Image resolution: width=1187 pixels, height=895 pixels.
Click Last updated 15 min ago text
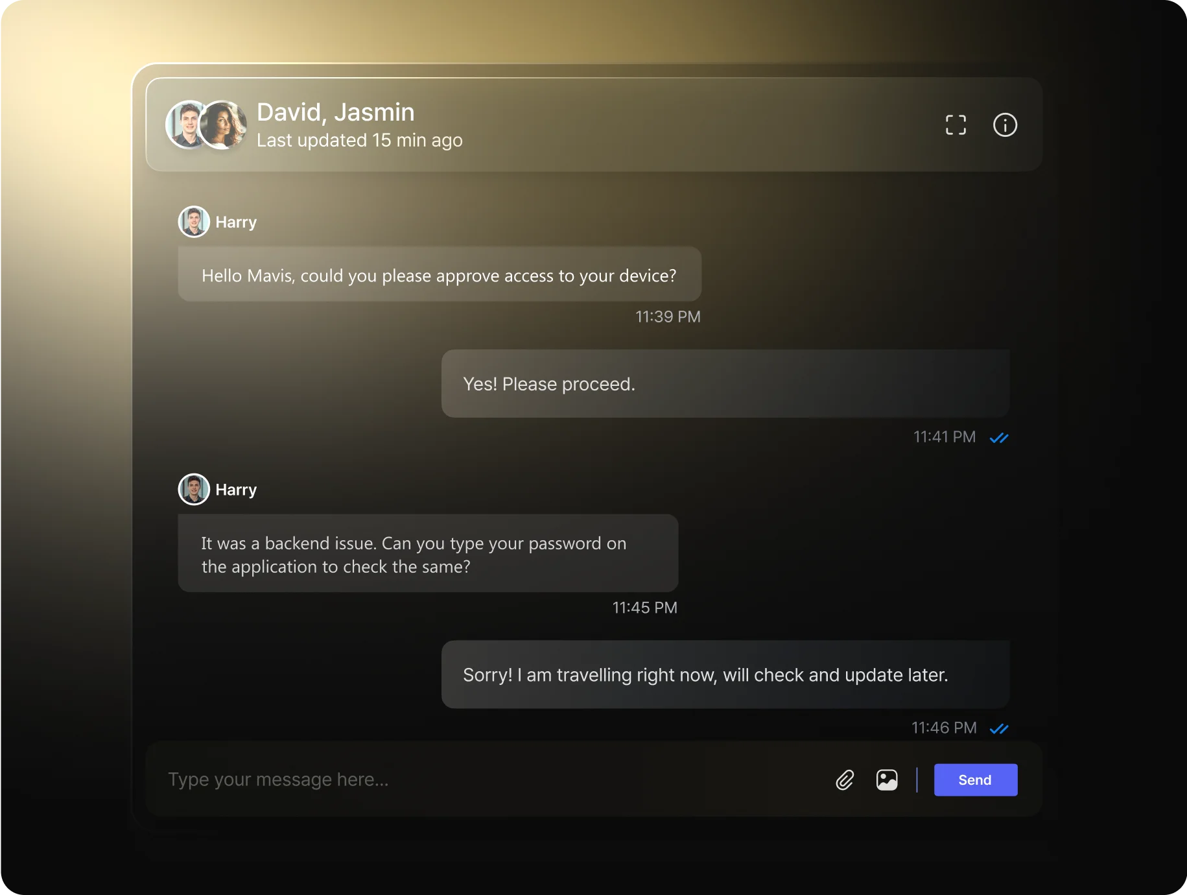pyautogui.click(x=360, y=140)
